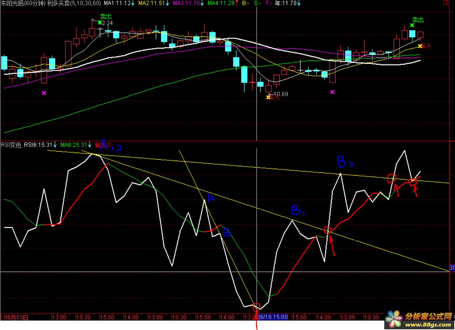Image resolution: width=455 pixels, height=330 pixels.
Task: Open the RSI变色 sub-chart indicator name
Action: (11, 145)
